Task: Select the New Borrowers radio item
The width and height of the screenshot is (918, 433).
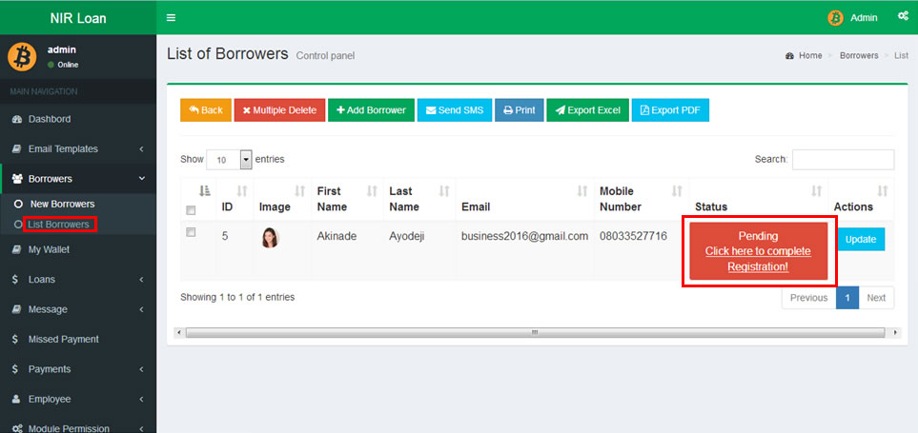Action: (x=17, y=204)
